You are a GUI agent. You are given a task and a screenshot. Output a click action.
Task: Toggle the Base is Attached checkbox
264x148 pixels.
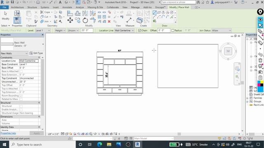(21, 71)
